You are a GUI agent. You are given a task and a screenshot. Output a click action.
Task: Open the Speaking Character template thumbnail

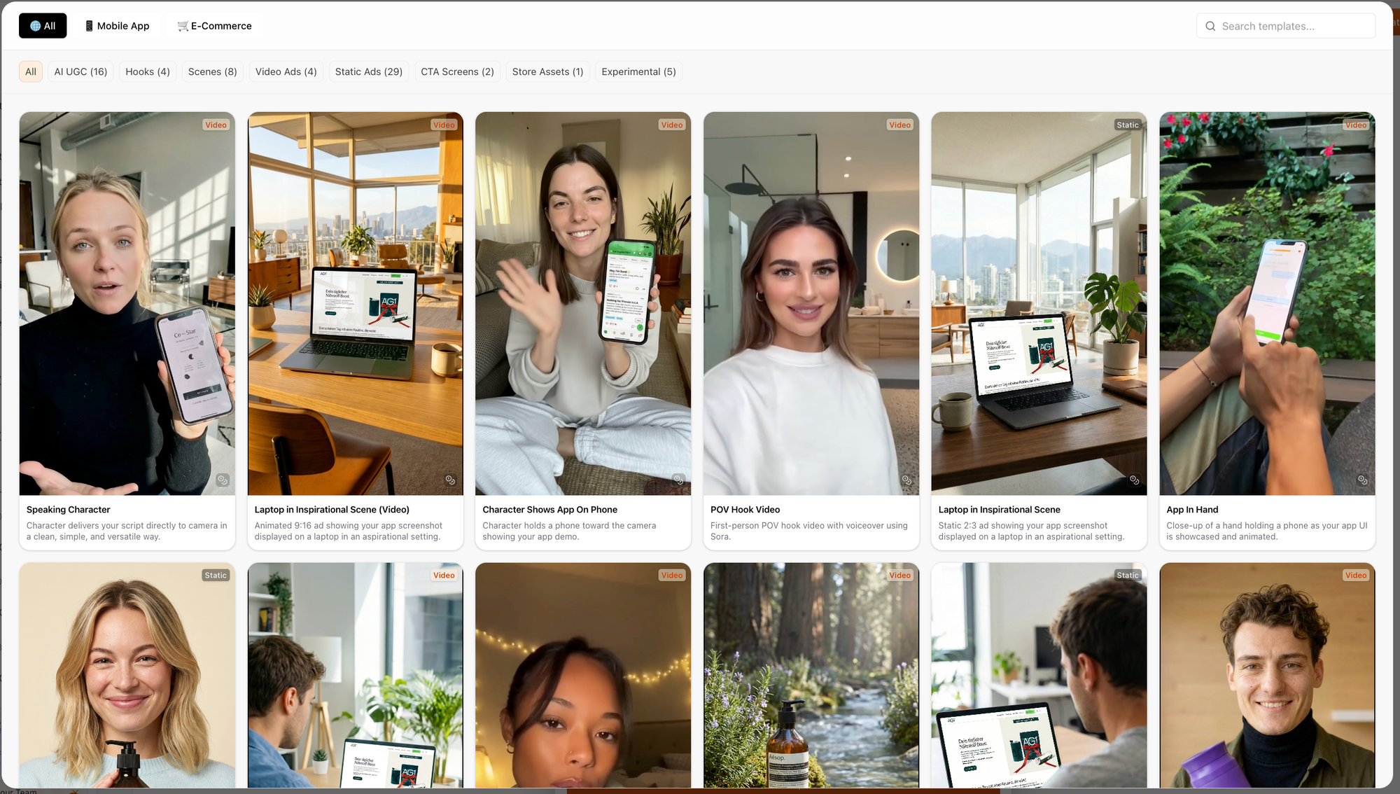click(x=127, y=303)
